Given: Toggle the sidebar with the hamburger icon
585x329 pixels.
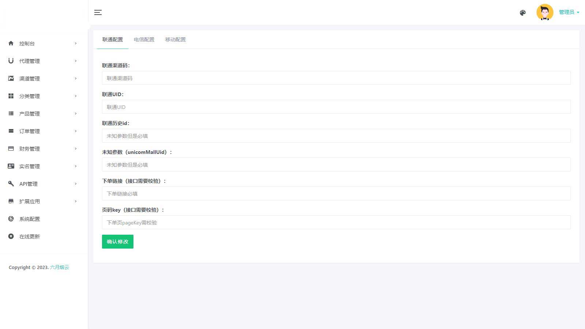Looking at the screenshot, I should (x=98, y=12).
